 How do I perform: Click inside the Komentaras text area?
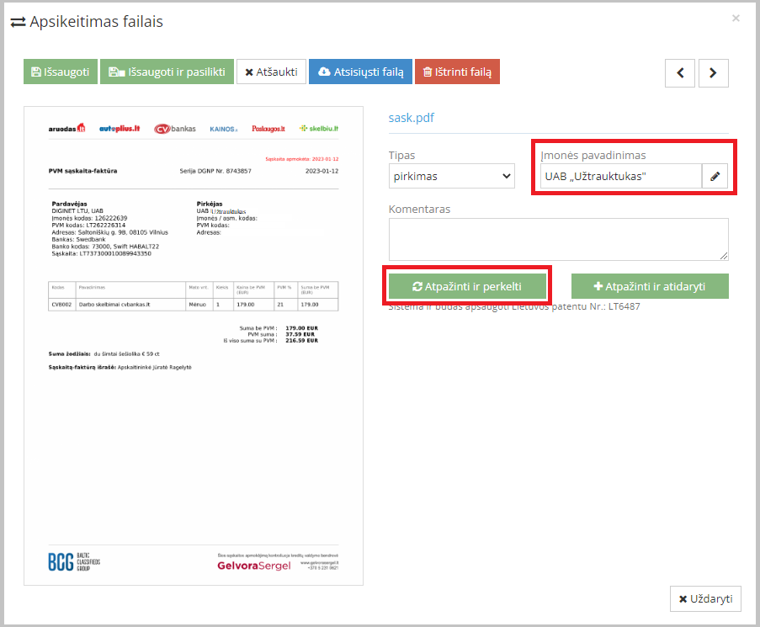tap(557, 239)
